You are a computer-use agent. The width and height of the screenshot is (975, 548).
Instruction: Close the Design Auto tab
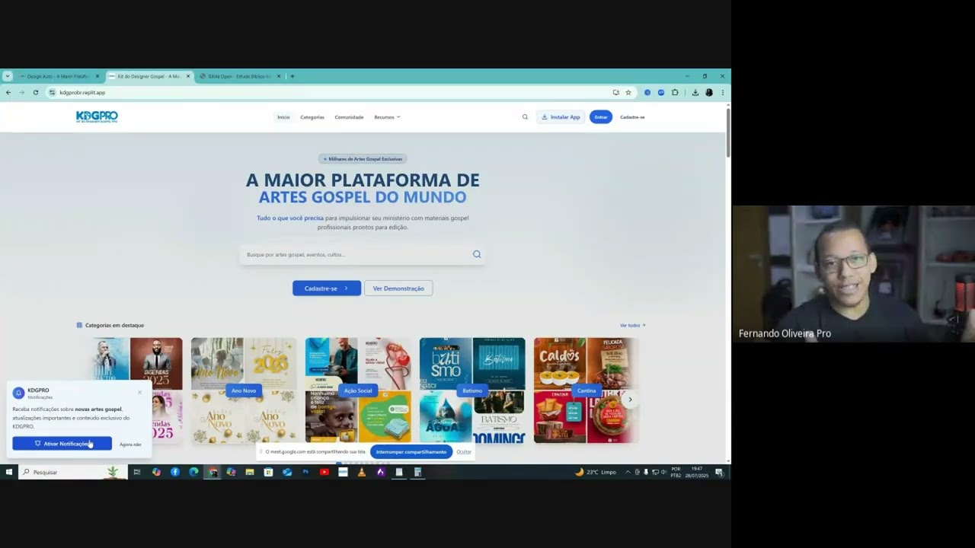click(97, 76)
